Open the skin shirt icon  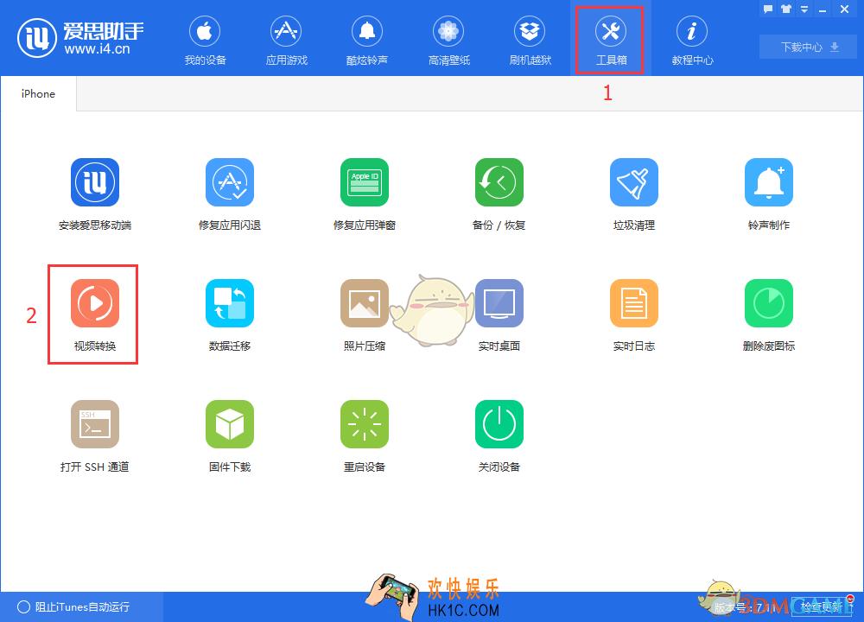pos(785,9)
